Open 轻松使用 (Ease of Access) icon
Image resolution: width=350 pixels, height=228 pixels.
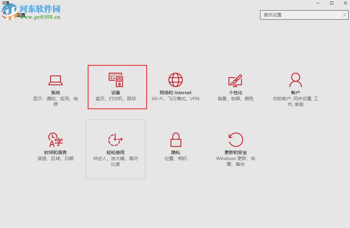tap(116, 139)
